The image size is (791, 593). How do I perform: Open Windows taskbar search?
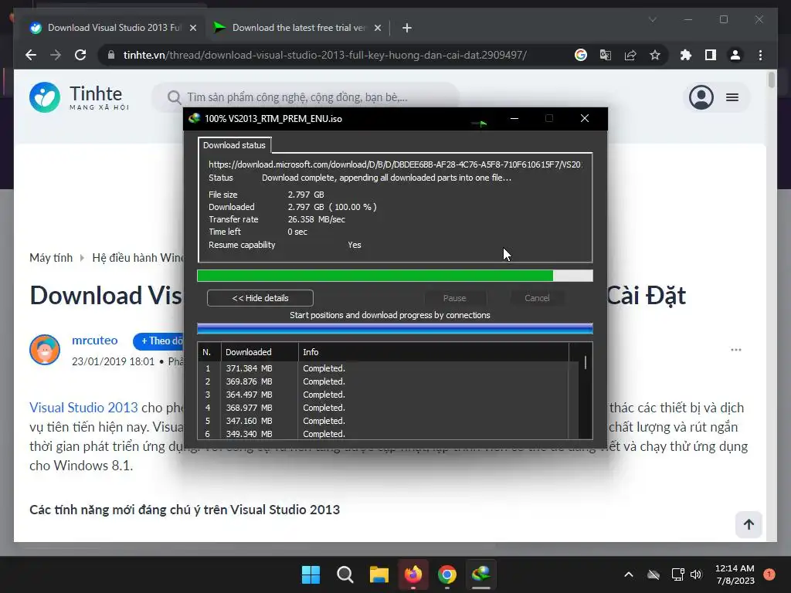(345, 574)
